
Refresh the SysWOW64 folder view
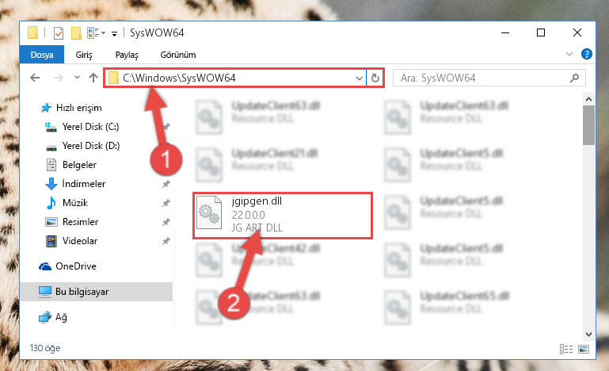(x=375, y=78)
